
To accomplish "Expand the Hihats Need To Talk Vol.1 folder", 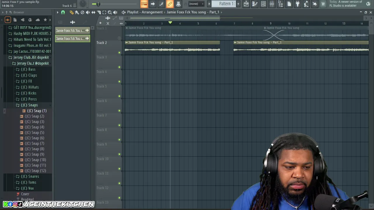I will (x=30, y=39).
